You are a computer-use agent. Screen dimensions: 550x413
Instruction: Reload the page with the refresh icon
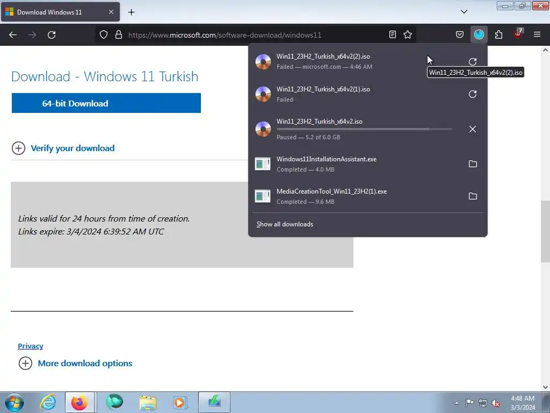tap(52, 35)
